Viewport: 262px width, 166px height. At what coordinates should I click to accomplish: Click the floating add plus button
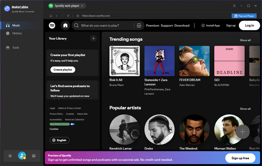(x=243, y=132)
